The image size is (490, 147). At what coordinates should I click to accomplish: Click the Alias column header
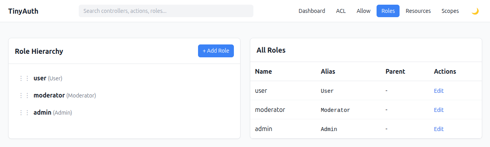point(328,71)
